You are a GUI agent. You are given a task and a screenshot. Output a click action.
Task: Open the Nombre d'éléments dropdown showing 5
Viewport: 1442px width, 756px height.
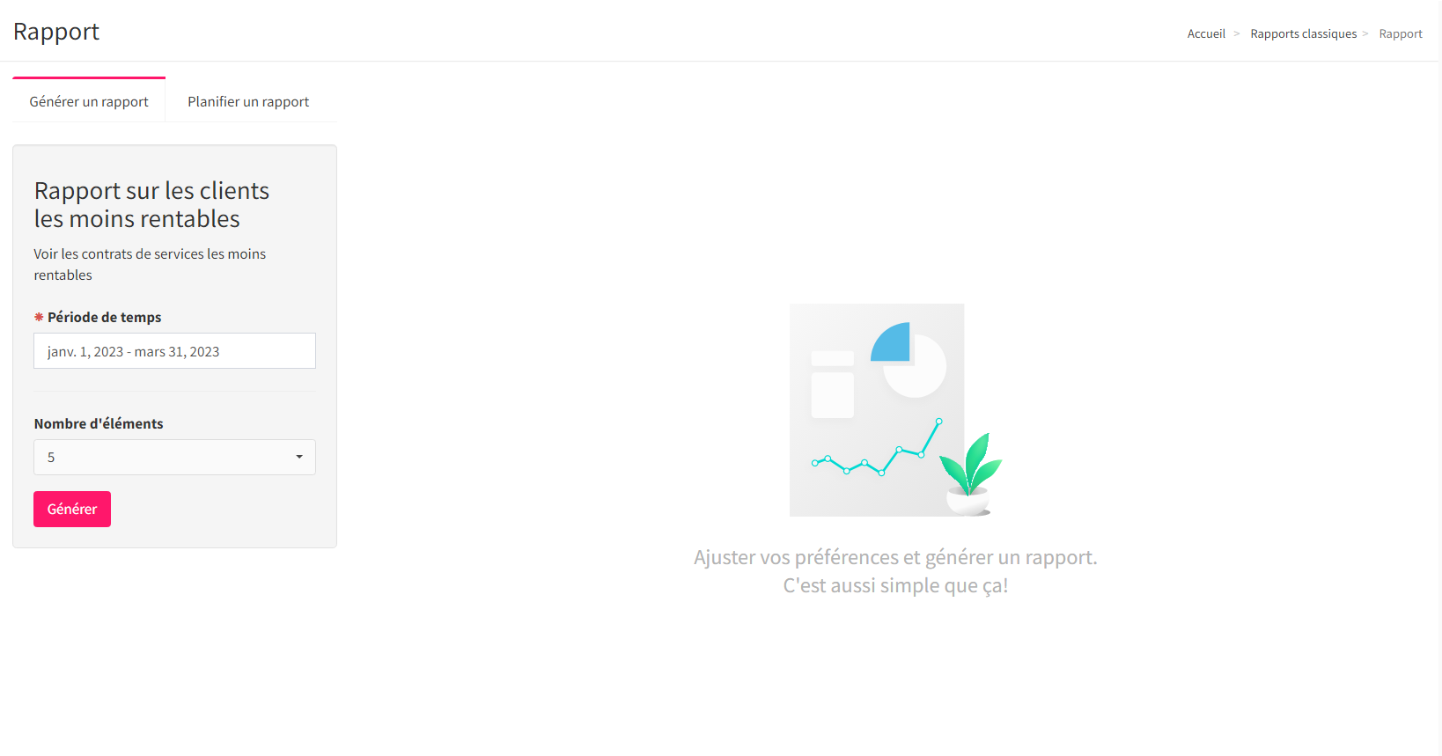pos(174,457)
